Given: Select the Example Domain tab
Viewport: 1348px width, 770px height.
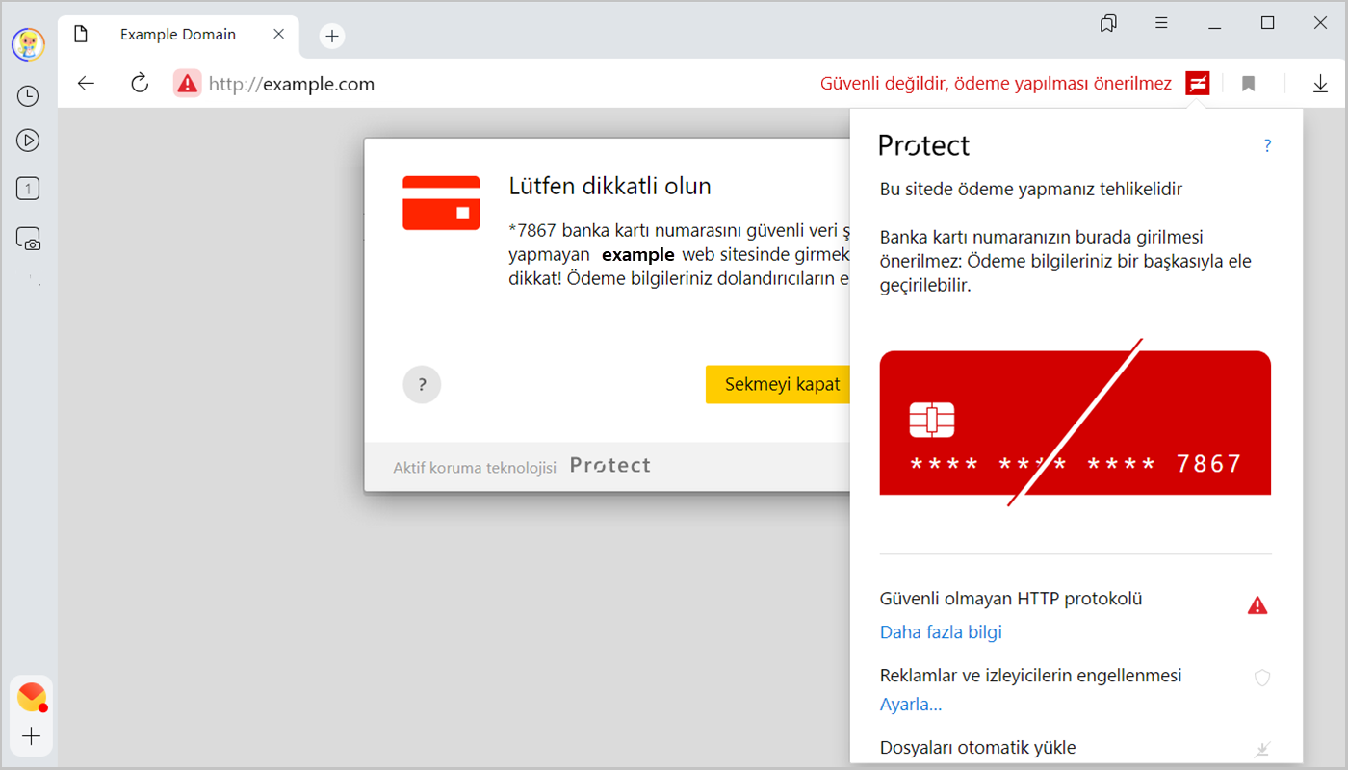Looking at the screenshot, I should coord(178,35).
